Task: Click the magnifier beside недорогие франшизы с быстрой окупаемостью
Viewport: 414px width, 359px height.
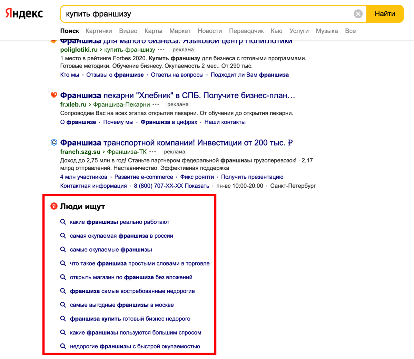Action: click(x=63, y=346)
